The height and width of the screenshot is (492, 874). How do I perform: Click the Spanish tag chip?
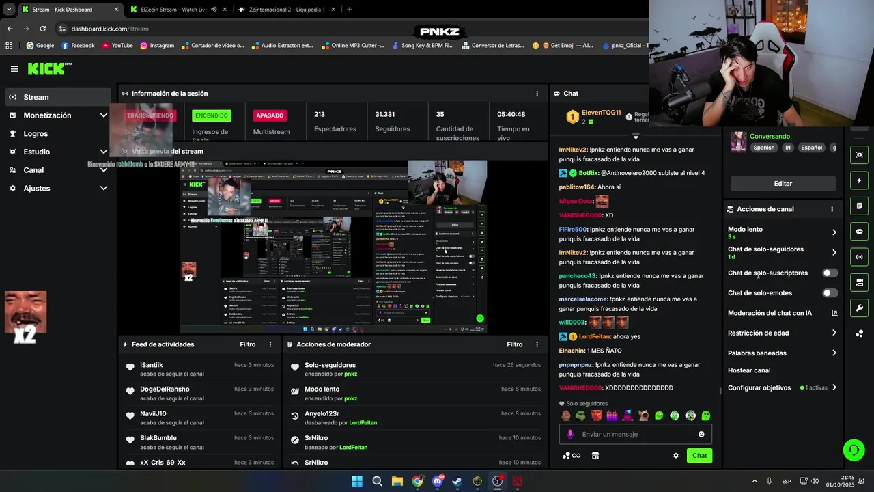[x=764, y=148]
